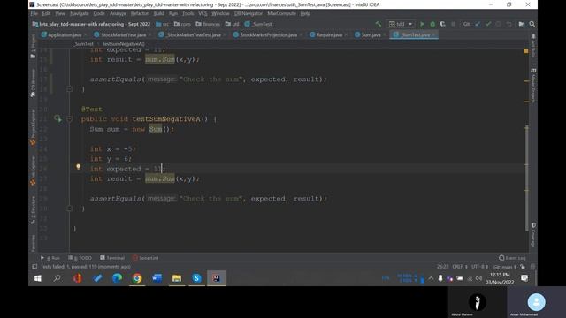Open the DB Browser side panel
The height and width of the screenshot is (318, 566).
coord(33,83)
